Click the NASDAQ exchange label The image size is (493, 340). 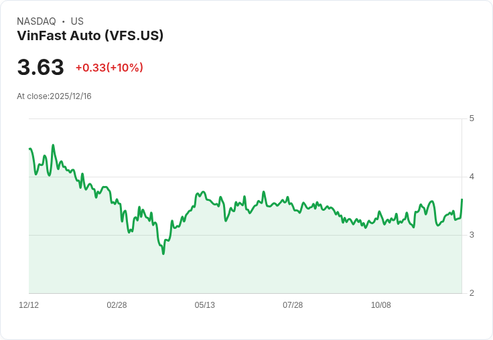coord(36,21)
